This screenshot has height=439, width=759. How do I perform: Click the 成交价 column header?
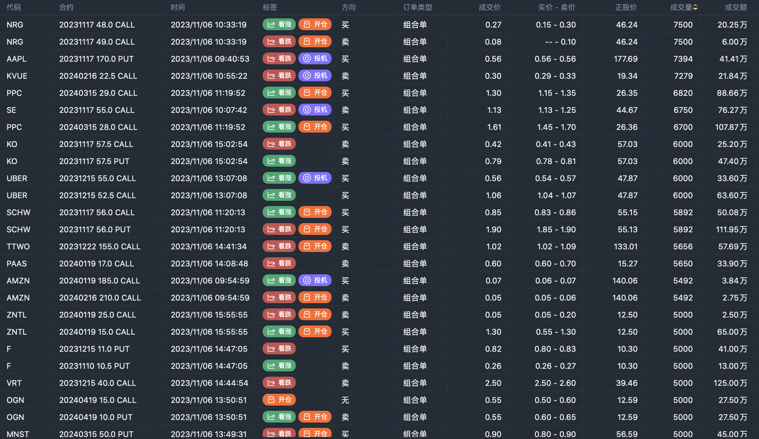(x=490, y=8)
